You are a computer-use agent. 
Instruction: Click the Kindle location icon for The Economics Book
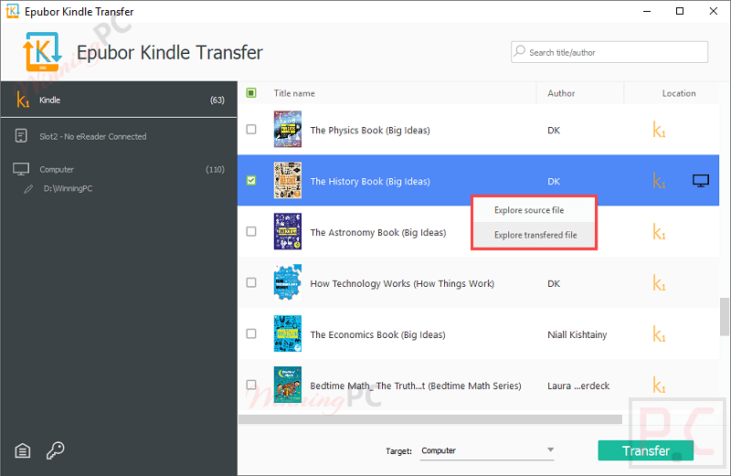(x=659, y=334)
